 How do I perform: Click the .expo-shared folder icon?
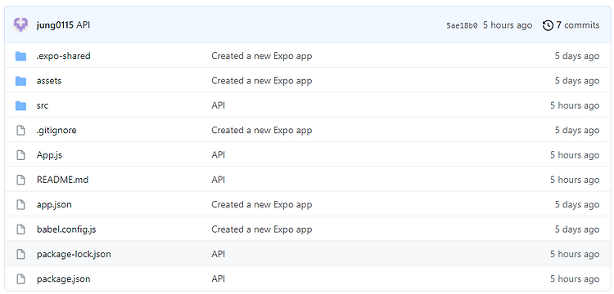[20, 56]
